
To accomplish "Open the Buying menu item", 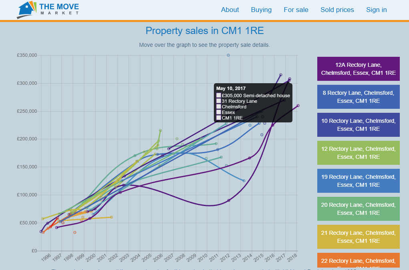I will click(261, 10).
